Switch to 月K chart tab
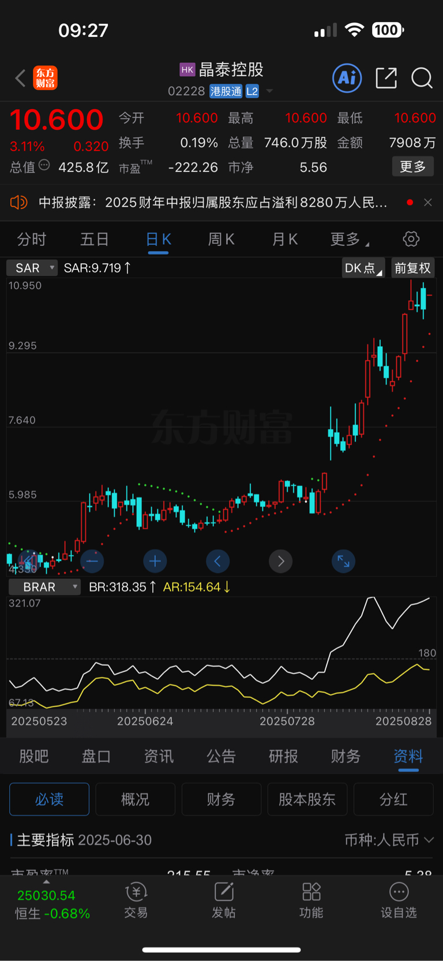The height and width of the screenshot is (961, 443). [x=285, y=239]
